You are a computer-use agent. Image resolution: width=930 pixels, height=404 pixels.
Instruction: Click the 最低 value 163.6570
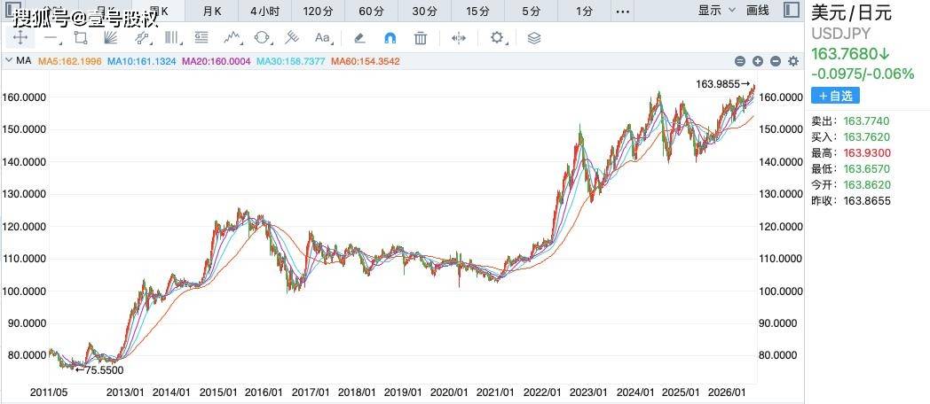867,169
